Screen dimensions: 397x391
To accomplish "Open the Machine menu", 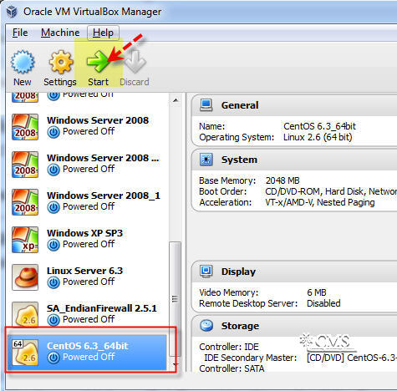I will pyautogui.click(x=60, y=33).
